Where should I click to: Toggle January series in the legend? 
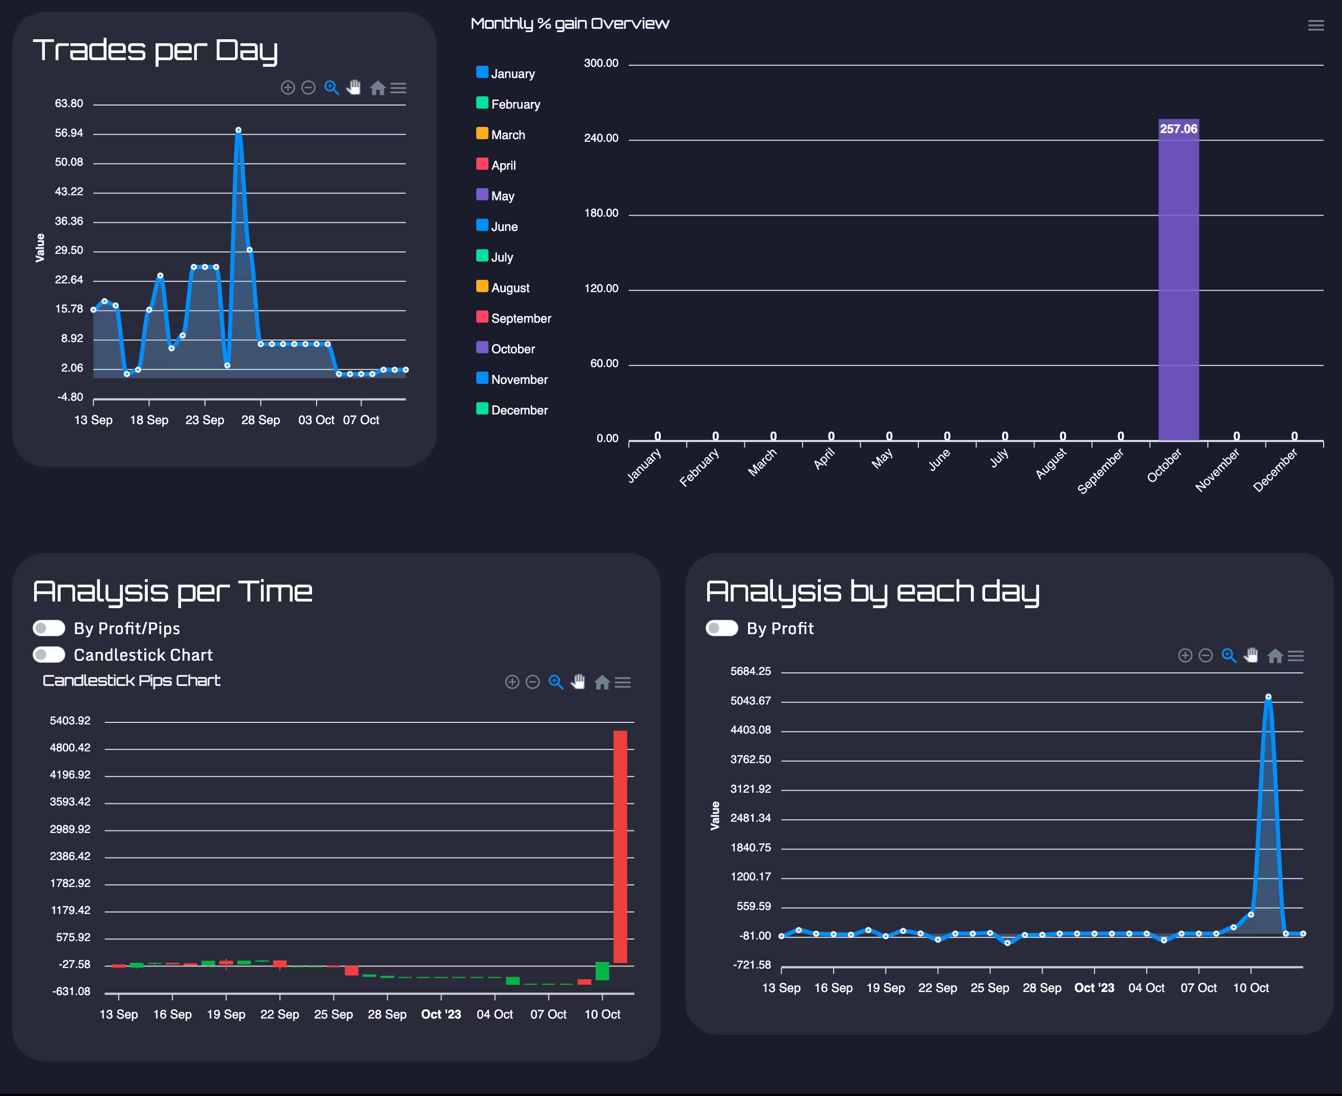point(506,73)
